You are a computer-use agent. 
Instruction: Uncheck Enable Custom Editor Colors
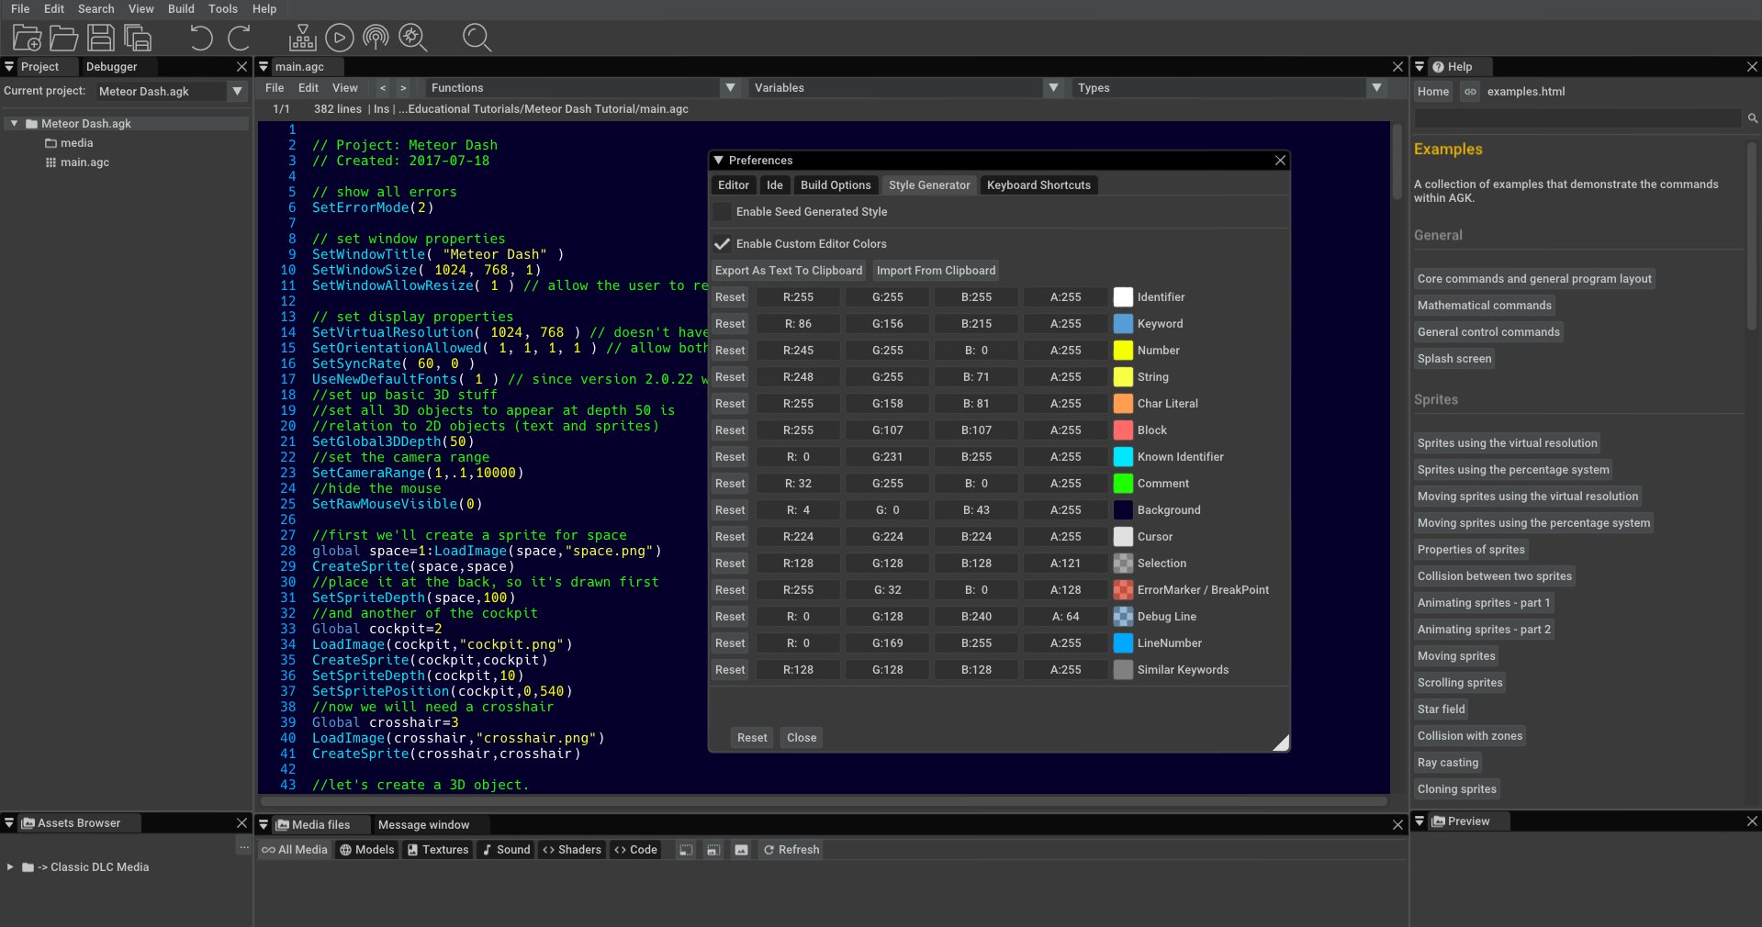pyautogui.click(x=723, y=244)
